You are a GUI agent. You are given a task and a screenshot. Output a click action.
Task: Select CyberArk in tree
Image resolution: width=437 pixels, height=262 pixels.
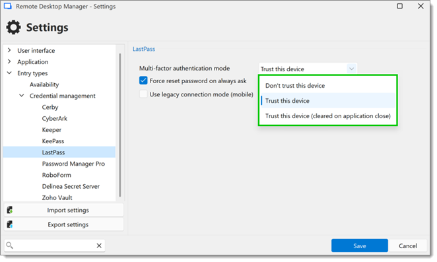pyautogui.click(x=55, y=118)
